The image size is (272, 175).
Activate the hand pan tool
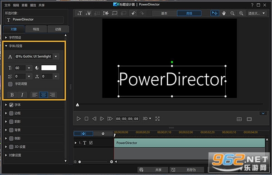223,13
